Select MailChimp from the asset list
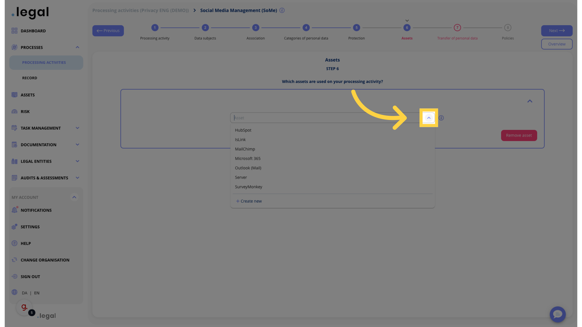Image resolution: width=582 pixels, height=327 pixels. 245,149
